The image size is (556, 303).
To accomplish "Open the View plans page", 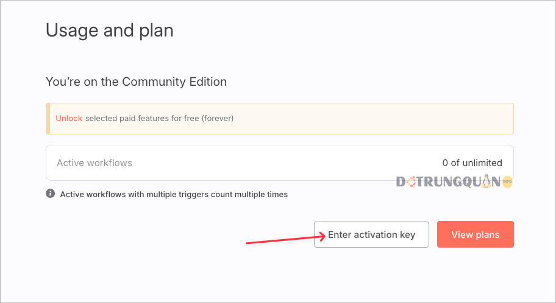I will click(x=475, y=234).
